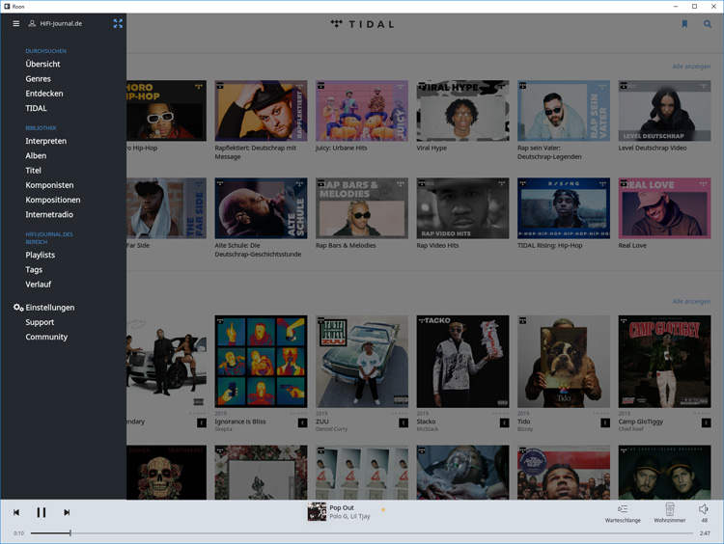724x544 pixels.
Task: Open Support
Action: [x=40, y=322]
